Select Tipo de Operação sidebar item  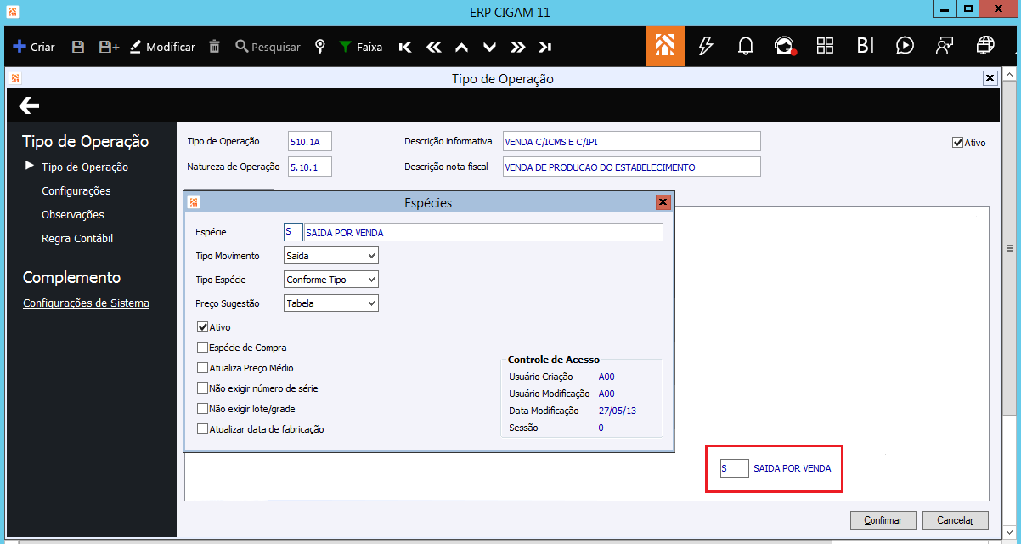point(85,167)
